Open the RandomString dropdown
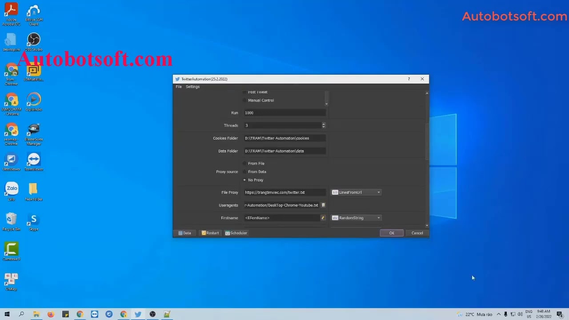 tap(356, 218)
